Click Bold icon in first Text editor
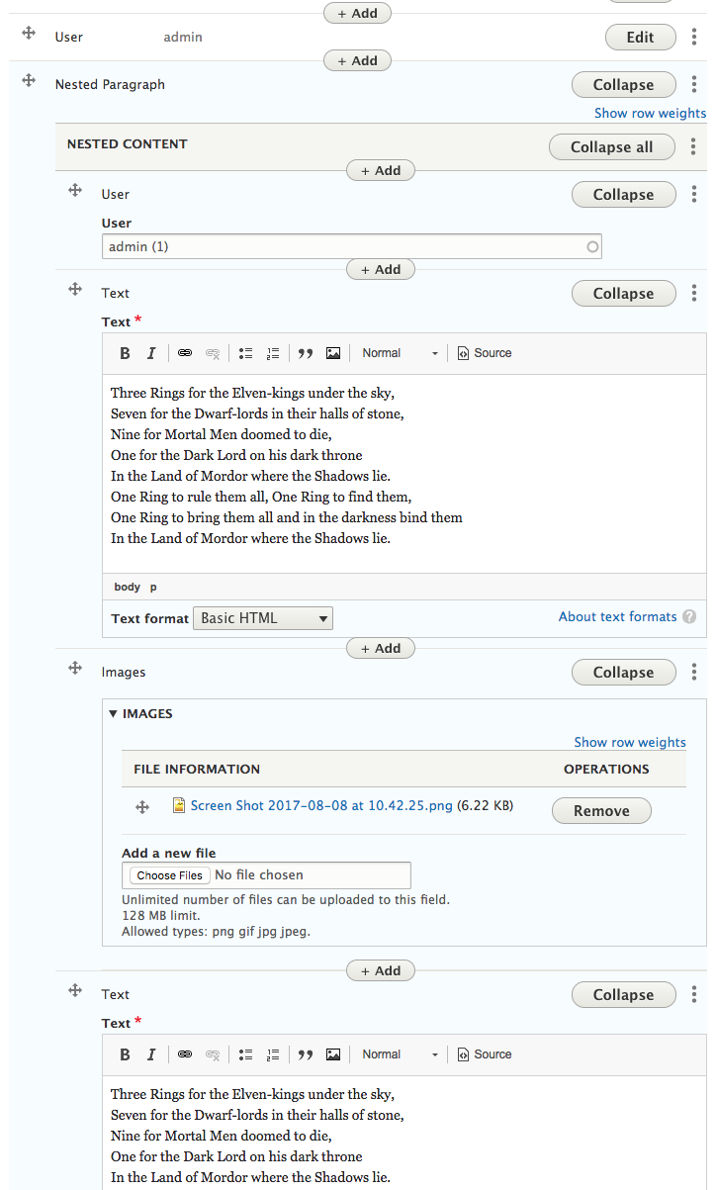 [x=125, y=353]
